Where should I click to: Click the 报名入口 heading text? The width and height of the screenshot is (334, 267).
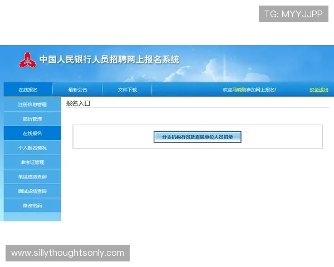coord(78,103)
